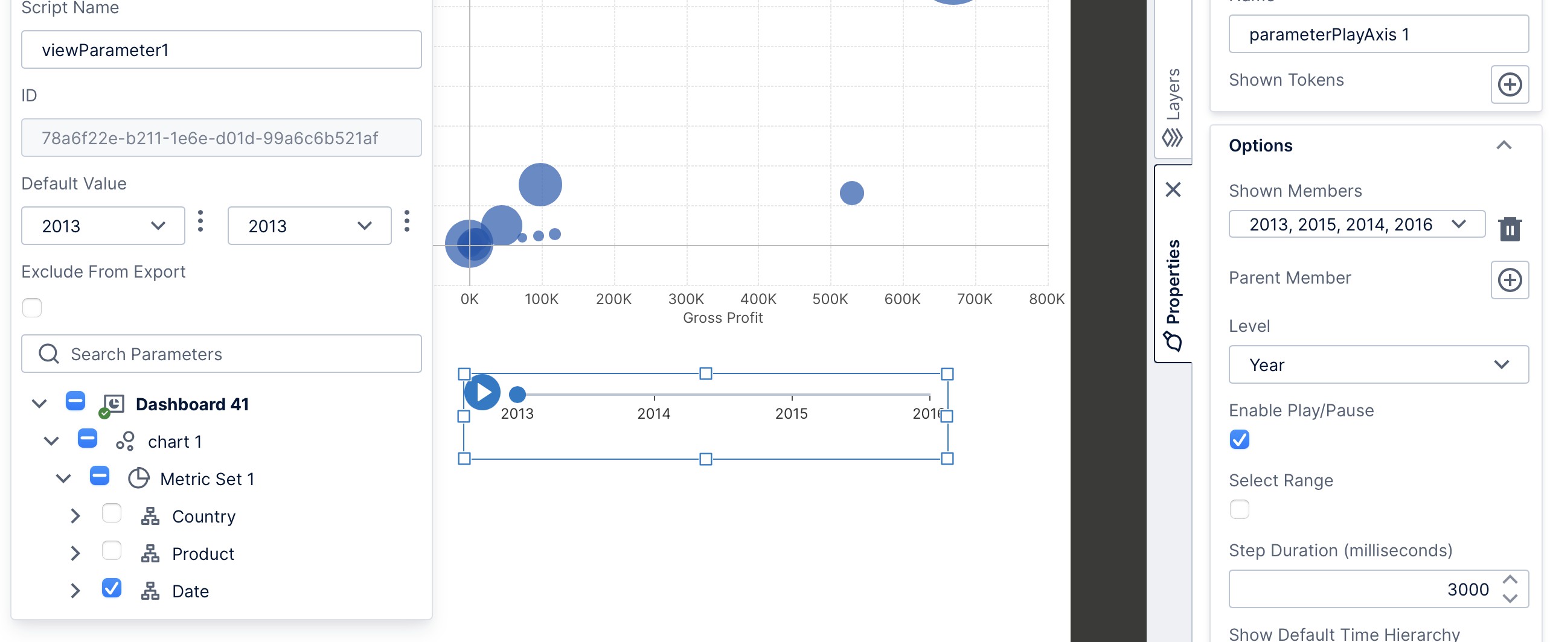Enable the Select Range checkbox

click(1239, 509)
